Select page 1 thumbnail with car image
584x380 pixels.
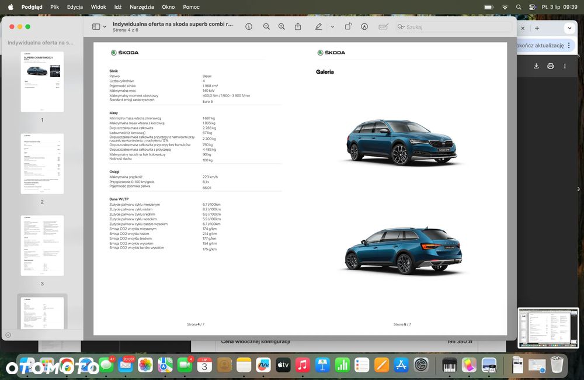click(x=42, y=82)
